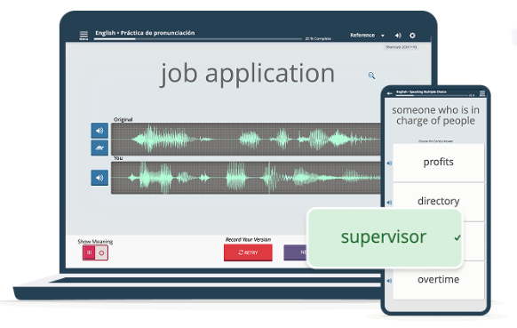This screenshot has width=517, height=328.
Task: Play Your recording speaker button
Action: click(99, 178)
